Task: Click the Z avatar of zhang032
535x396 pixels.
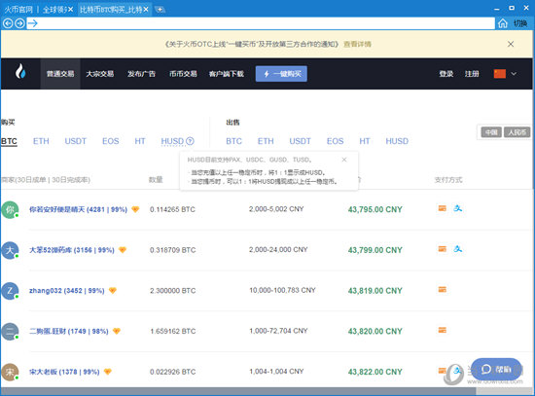Action: pos(10,291)
